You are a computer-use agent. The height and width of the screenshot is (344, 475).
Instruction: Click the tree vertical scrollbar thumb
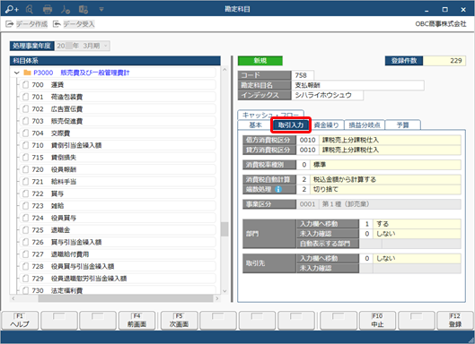pyautogui.click(x=224, y=229)
